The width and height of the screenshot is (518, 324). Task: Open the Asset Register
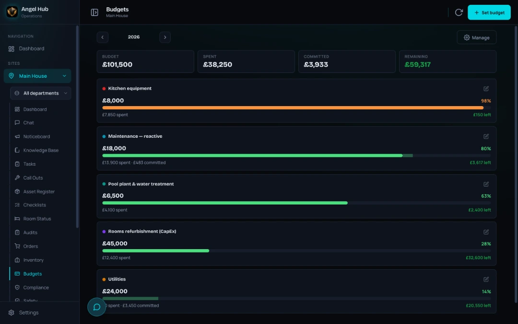(x=39, y=192)
